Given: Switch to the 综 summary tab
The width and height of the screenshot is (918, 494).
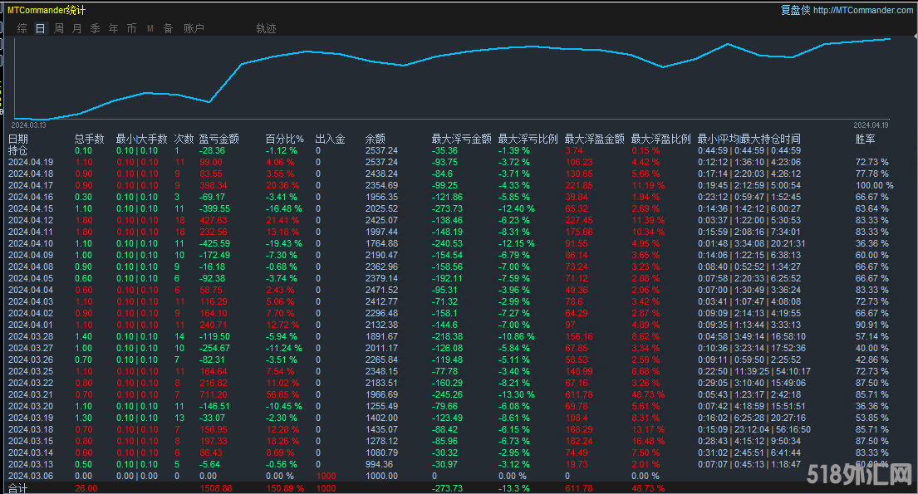Looking at the screenshot, I should [22, 28].
